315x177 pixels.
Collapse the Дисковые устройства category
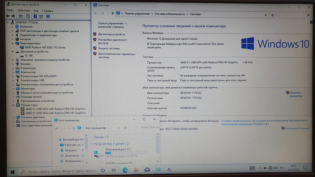[13, 52]
